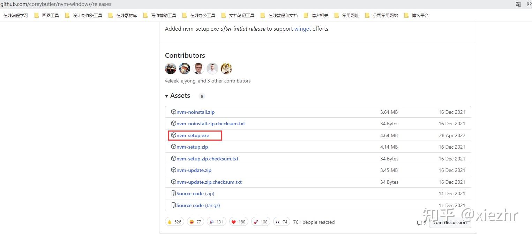The image size is (532, 237).
Task: Click the first contributor avatar
Action: click(171, 68)
